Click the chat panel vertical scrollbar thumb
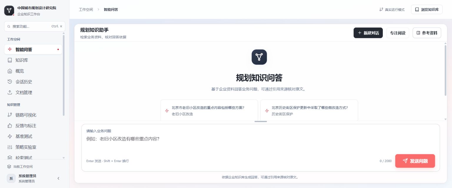 (446, 70)
